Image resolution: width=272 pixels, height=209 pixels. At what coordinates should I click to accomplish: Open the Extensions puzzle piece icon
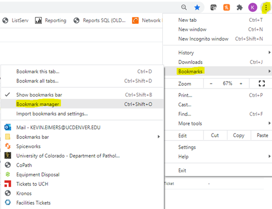239,8
